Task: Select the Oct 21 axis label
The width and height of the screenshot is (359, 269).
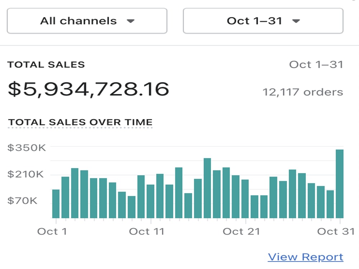Action: [241, 231]
